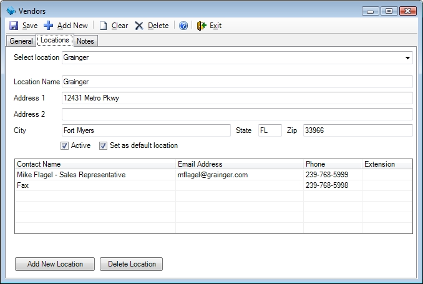This screenshot has width=423, height=284.
Task: Switch to the General tab
Action: point(21,41)
